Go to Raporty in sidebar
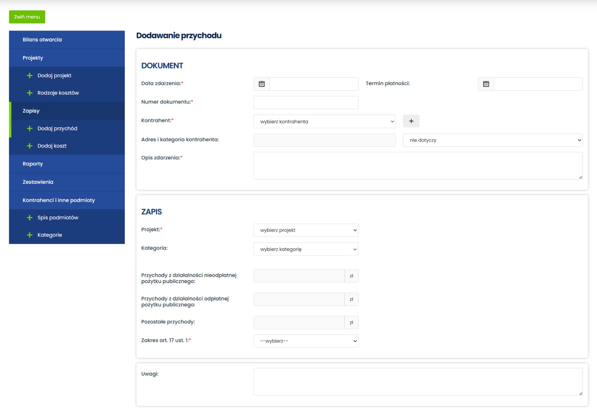The height and width of the screenshot is (408, 597). pos(33,164)
